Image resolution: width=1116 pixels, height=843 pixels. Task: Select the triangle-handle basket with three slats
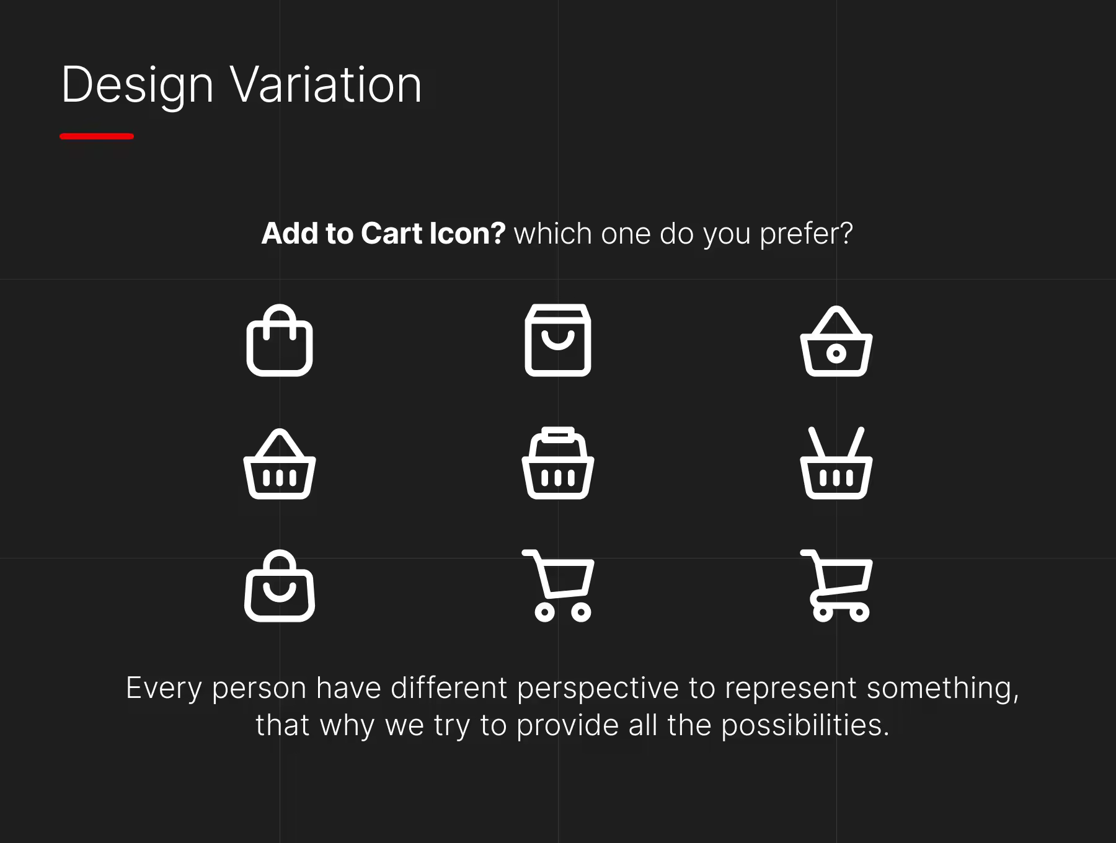pyautogui.click(x=280, y=464)
